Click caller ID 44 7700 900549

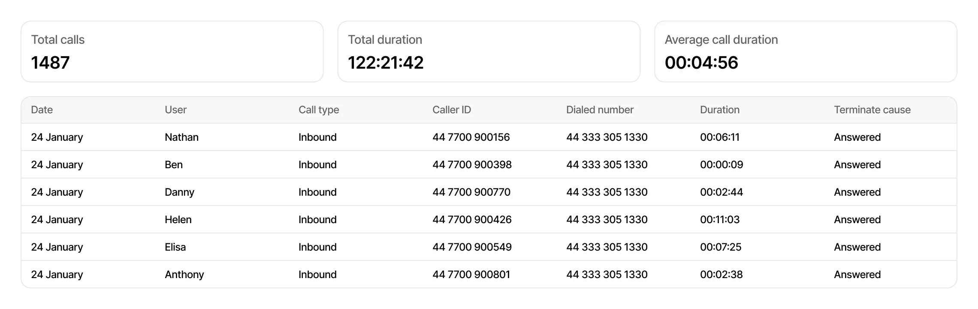[472, 247]
